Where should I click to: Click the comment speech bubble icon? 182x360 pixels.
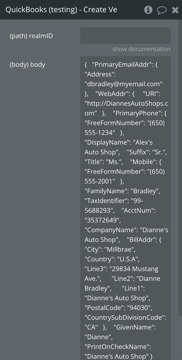pos(162,10)
